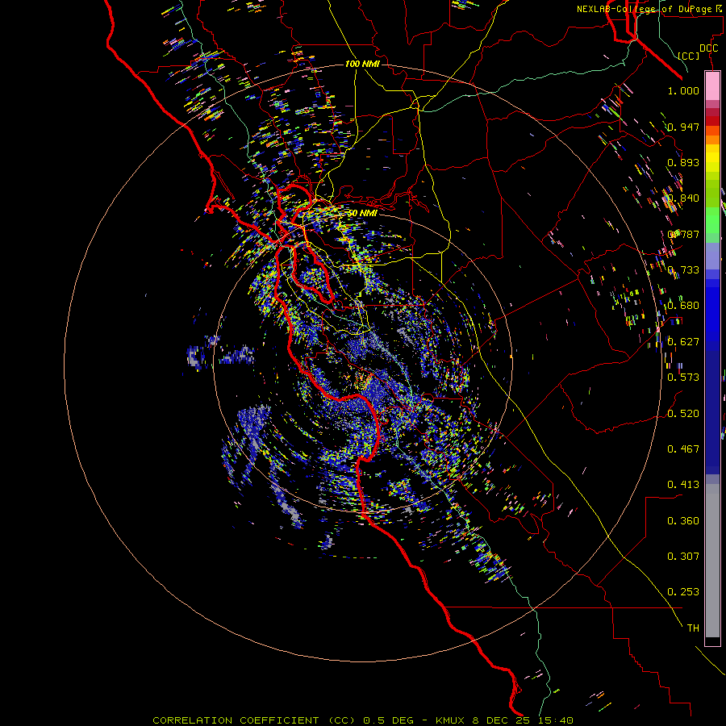Click the 1.000 legend value
726x726 pixels.
click(683, 90)
